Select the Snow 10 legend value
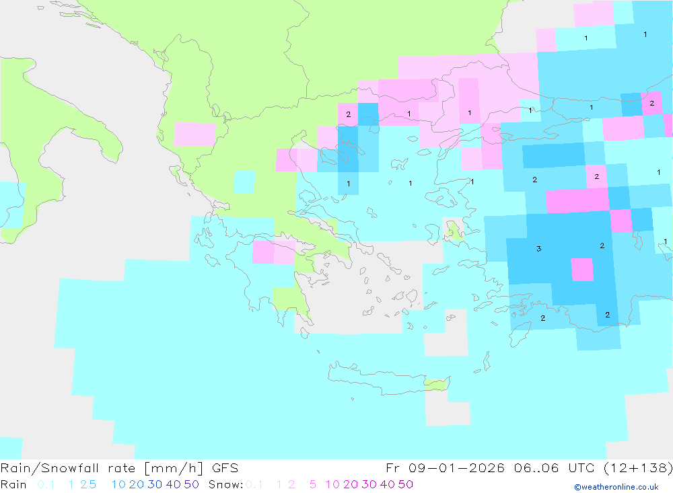Screen dimensions: 673x493 tap(332, 484)
